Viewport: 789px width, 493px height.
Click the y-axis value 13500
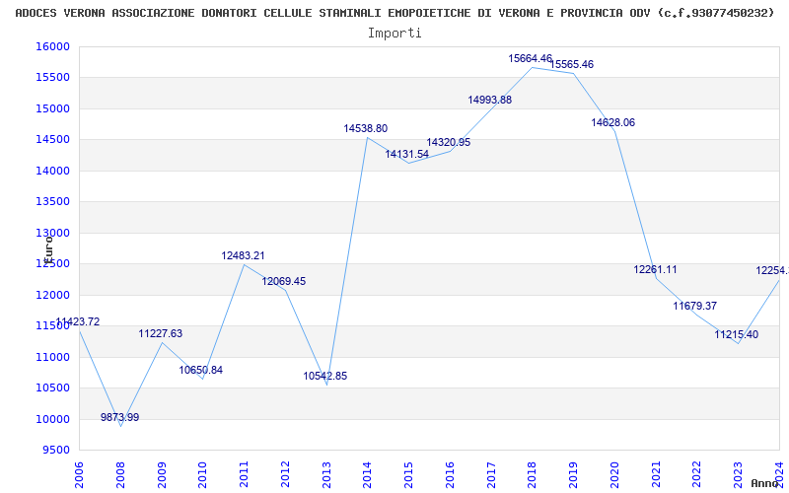[52, 202]
